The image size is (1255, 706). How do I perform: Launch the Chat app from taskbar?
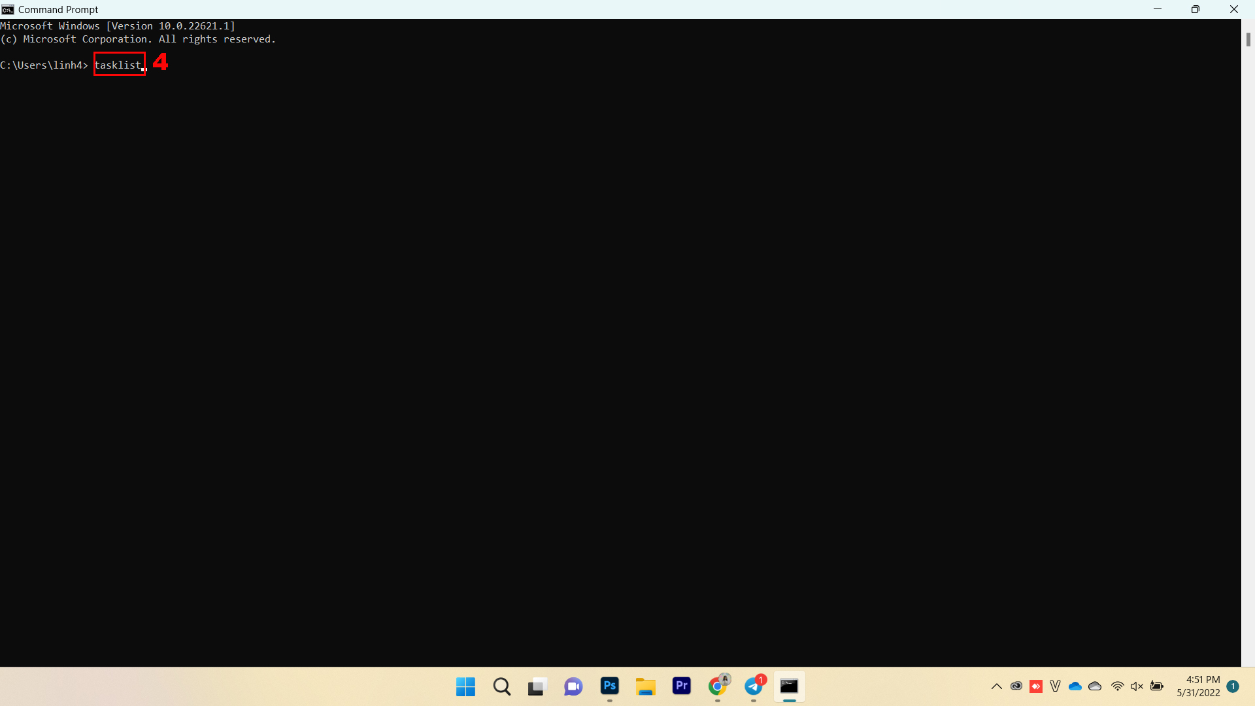coord(573,686)
